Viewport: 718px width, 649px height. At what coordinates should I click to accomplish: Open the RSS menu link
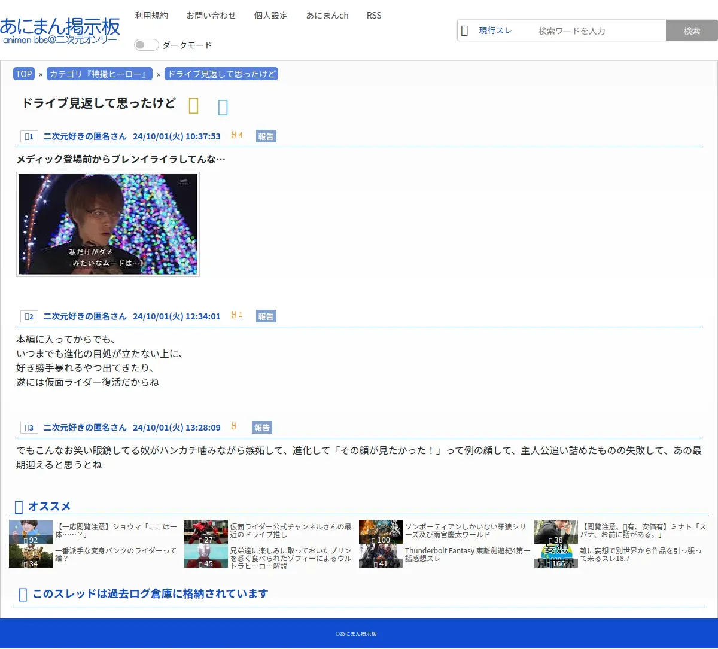[x=374, y=16]
